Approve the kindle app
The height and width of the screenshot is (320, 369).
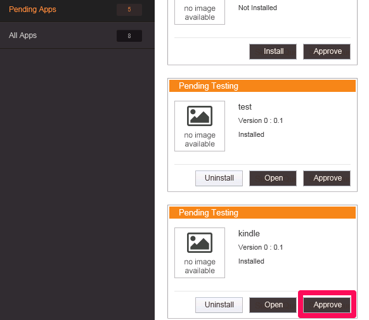(327, 305)
